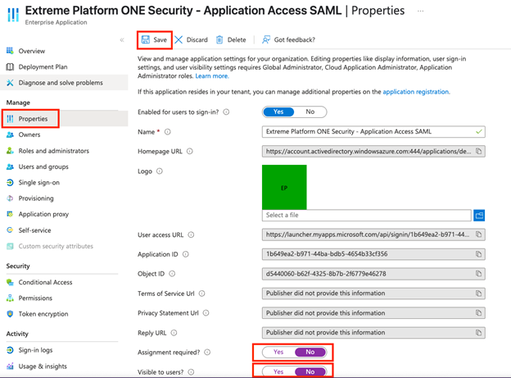
Task: Open Deployment Plan page
Action: [43, 67]
